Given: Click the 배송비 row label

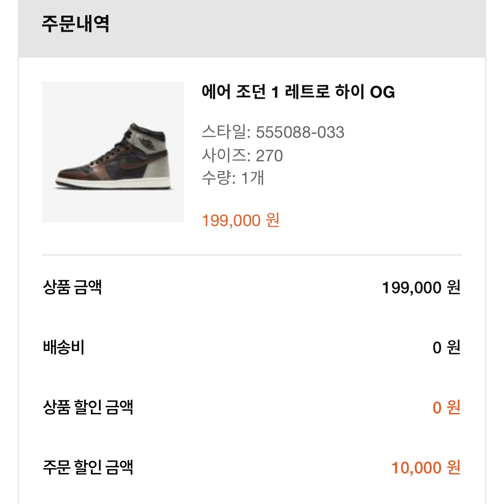Looking at the screenshot, I should [64, 347].
